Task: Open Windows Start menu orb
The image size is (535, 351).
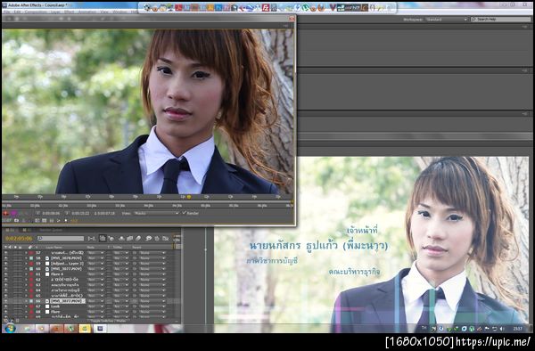Action: [x=10, y=328]
